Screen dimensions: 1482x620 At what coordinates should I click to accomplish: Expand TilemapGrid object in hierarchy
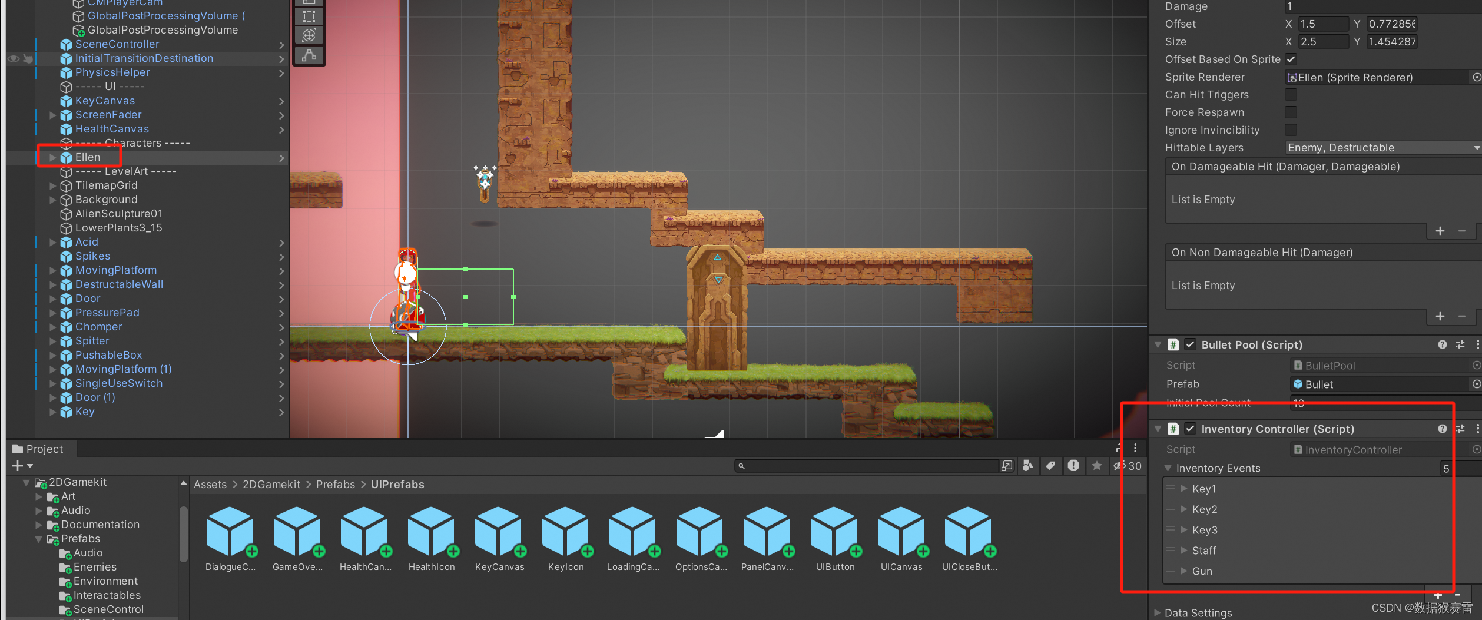[52, 185]
